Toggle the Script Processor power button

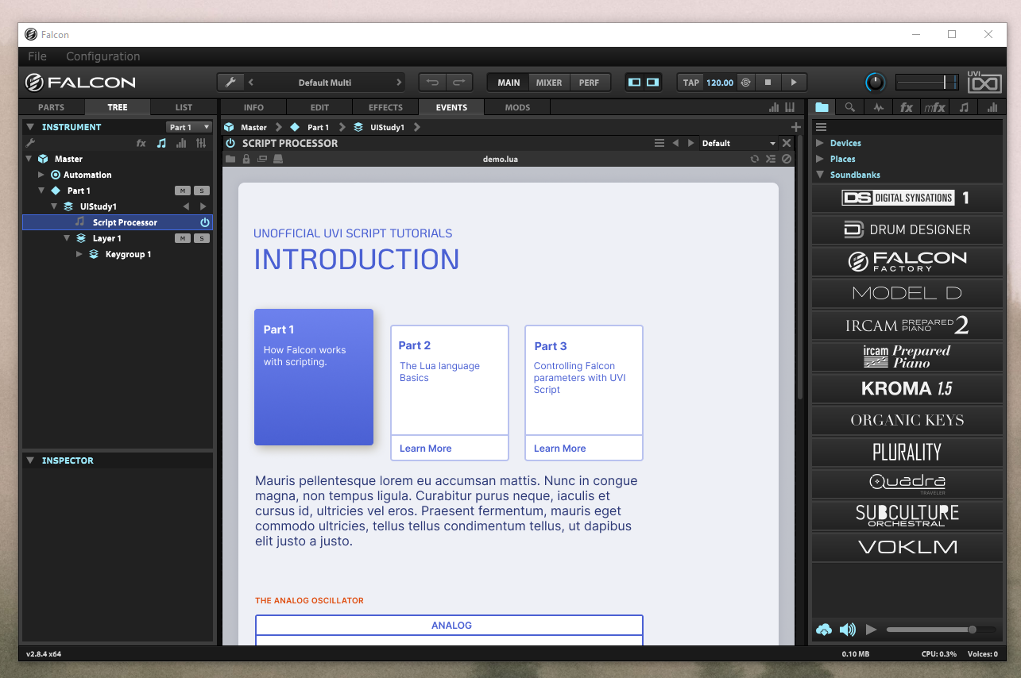click(x=204, y=222)
